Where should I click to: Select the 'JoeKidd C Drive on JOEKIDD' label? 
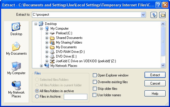click(86, 61)
